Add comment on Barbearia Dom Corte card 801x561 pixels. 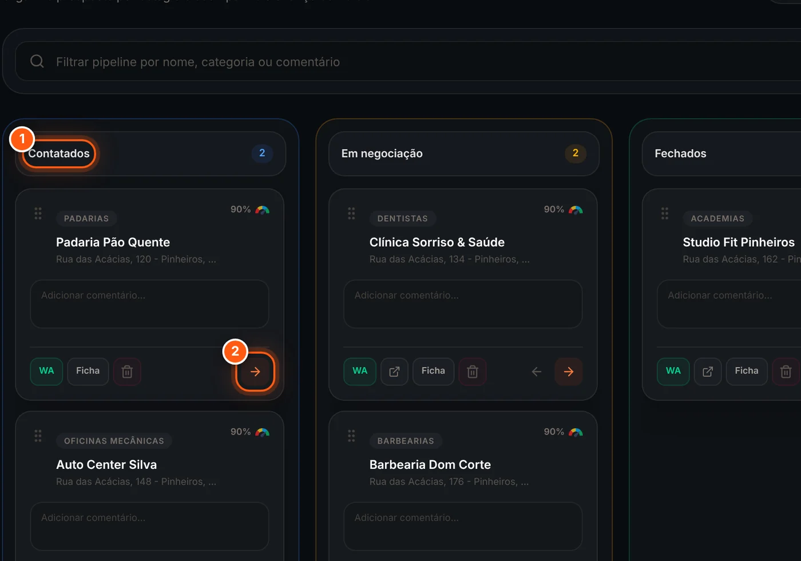[463, 526]
